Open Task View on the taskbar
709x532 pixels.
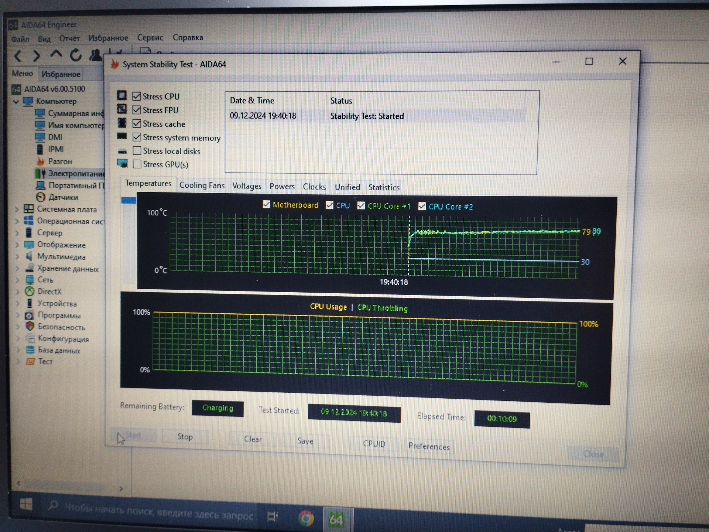pyautogui.click(x=273, y=516)
